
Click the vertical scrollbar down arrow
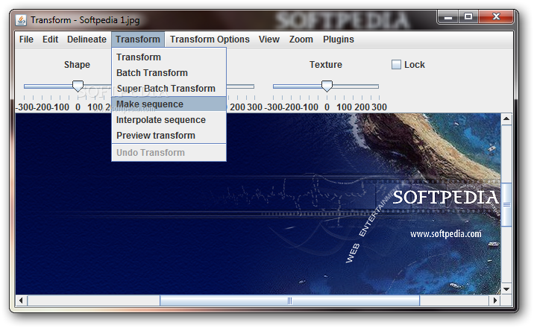(x=506, y=289)
